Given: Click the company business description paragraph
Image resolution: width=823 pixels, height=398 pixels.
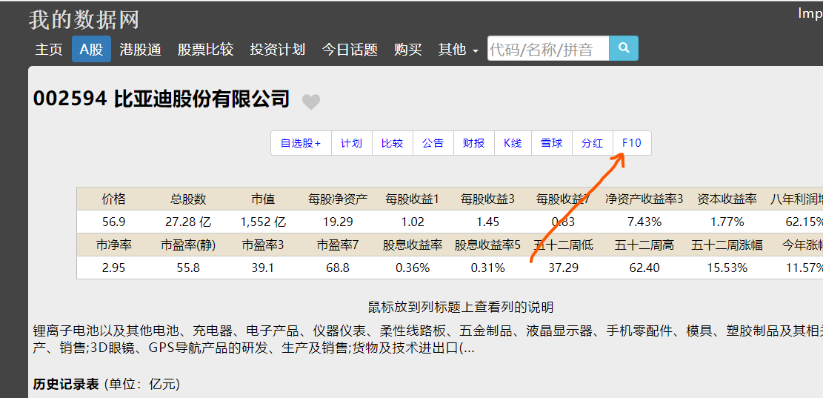Looking at the screenshot, I should tap(427, 339).
